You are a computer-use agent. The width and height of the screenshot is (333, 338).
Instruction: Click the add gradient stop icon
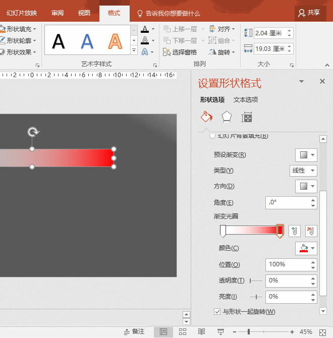(x=295, y=231)
